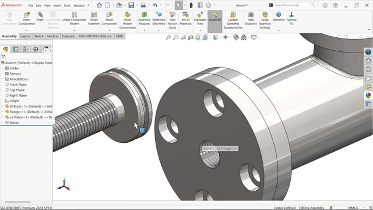Switch to the Evaluate tab
373x210 pixels.
(68, 36)
